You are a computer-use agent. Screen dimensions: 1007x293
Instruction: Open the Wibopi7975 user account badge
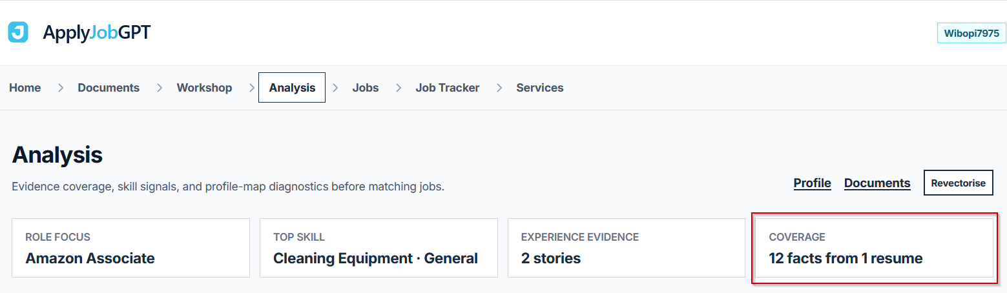971,34
